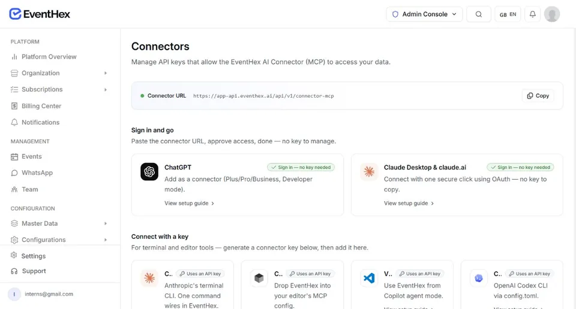Open the notifications bell in header
This screenshot has width=576, height=309.
532,14
